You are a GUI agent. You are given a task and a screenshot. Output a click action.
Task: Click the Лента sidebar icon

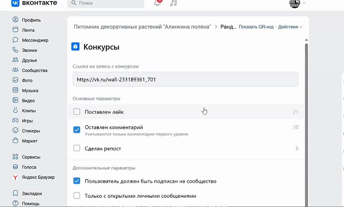point(15,30)
